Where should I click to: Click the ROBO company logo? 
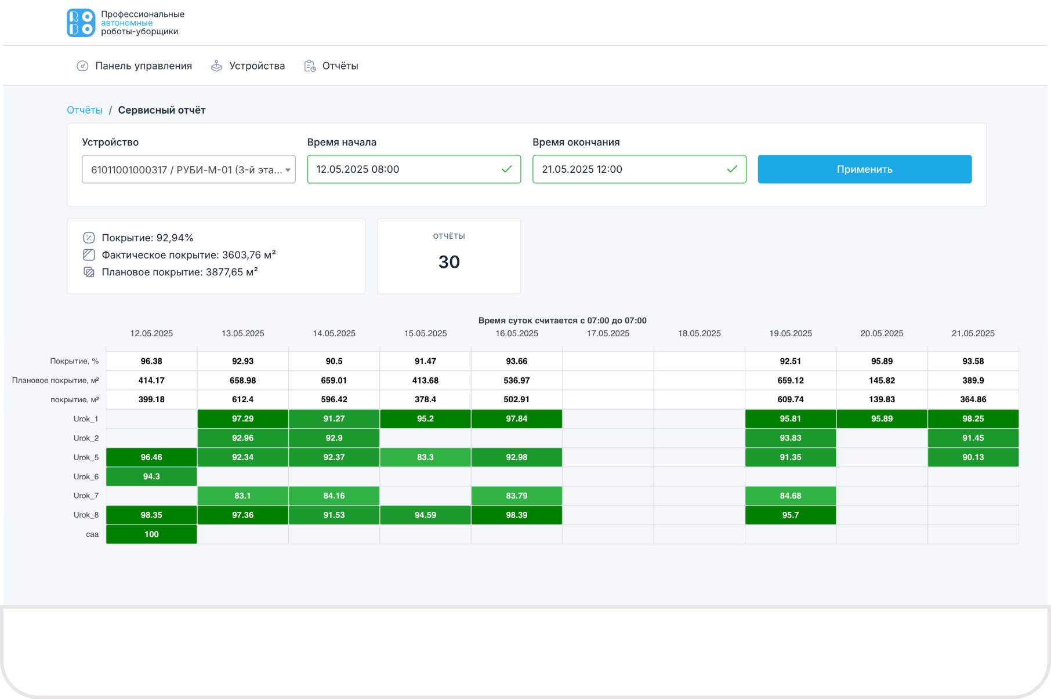tap(81, 23)
